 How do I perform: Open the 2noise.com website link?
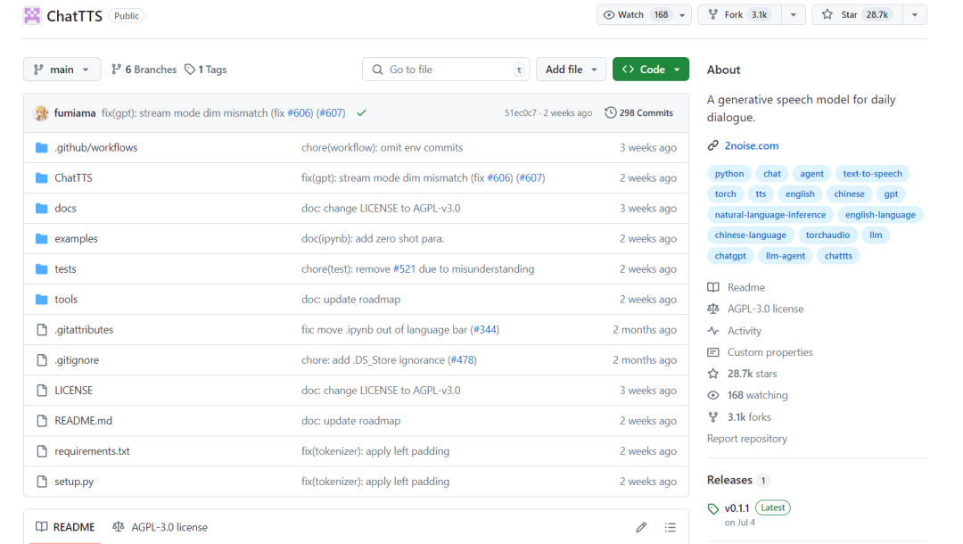[751, 145]
